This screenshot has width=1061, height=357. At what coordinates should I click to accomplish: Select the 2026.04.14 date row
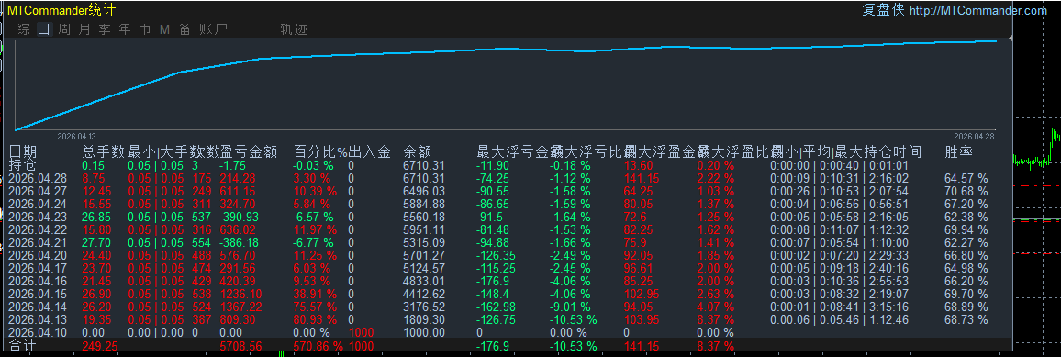tap(38, 307)
